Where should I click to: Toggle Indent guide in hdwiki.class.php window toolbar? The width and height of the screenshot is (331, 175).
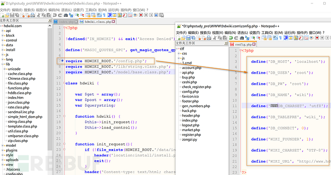pyautogui.click(x=110, y=15)
